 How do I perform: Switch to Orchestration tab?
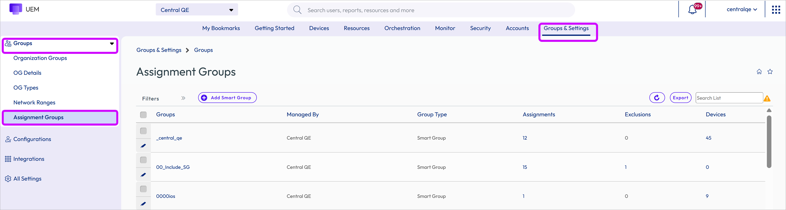402,28
